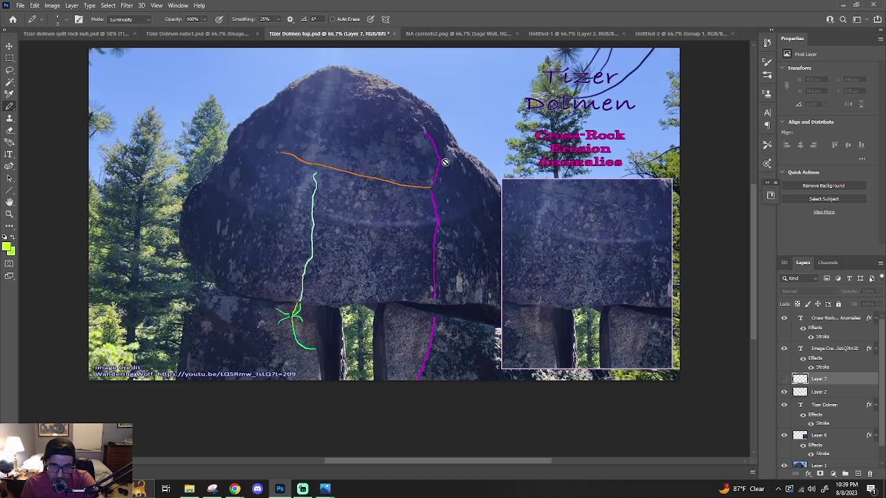Lock all layer attributes padlock
This screenshot has width=886, height=498.
coord(838,304)
